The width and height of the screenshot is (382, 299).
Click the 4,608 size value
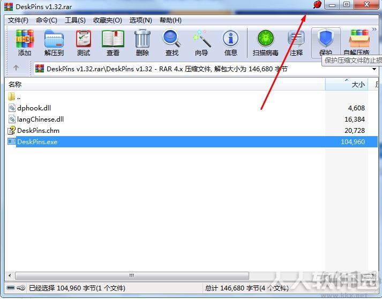356,108
